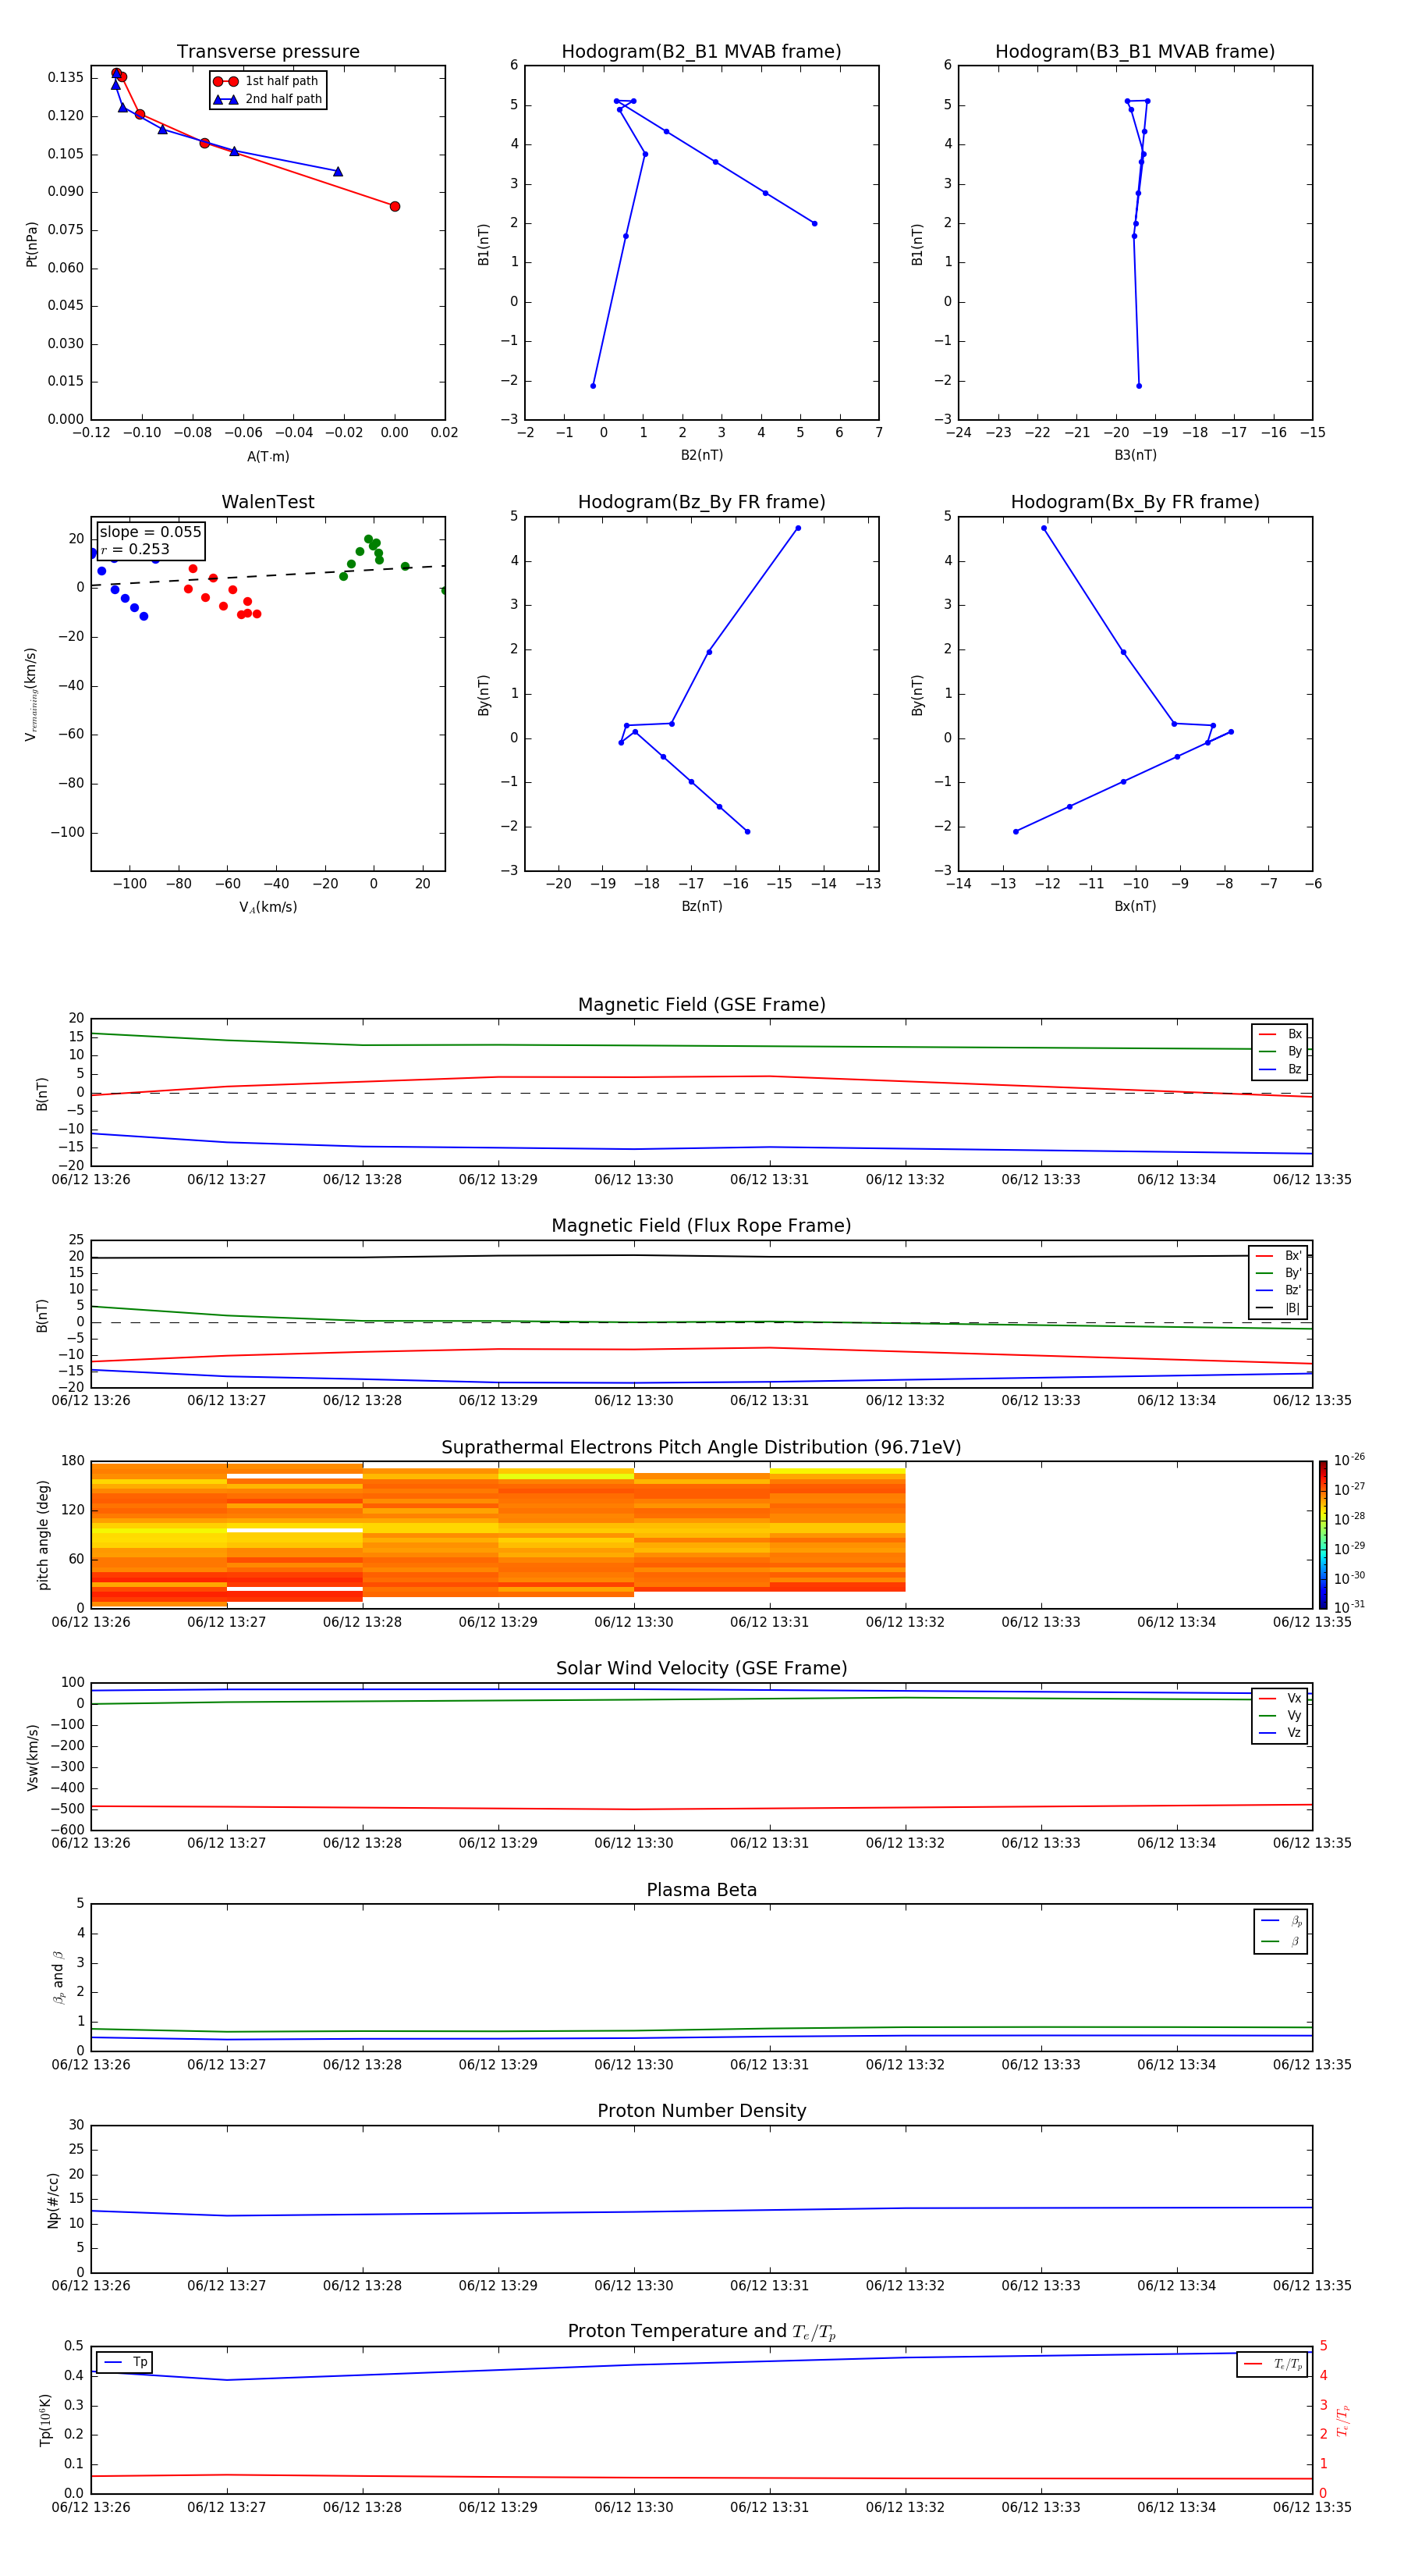Click the Te/Tp legend entry
Screen dimensions: 1404x2576
[x=1272, y=2364]
